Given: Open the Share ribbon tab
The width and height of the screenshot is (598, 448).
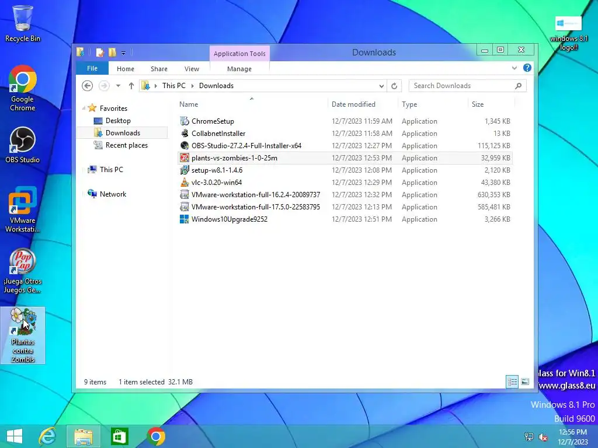Looking at the screenshot, I should click(x=159, y=69).
